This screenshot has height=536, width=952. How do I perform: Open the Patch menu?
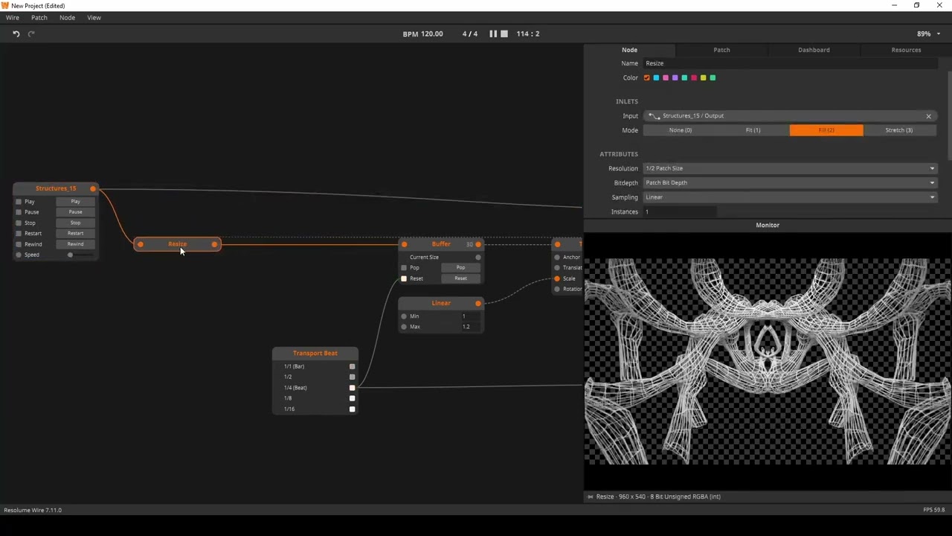[x=39, y=17]
